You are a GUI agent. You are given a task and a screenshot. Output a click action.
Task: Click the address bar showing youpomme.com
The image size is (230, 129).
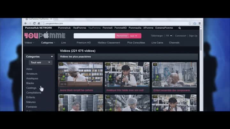pyautogui.click(x=115, y=23)
